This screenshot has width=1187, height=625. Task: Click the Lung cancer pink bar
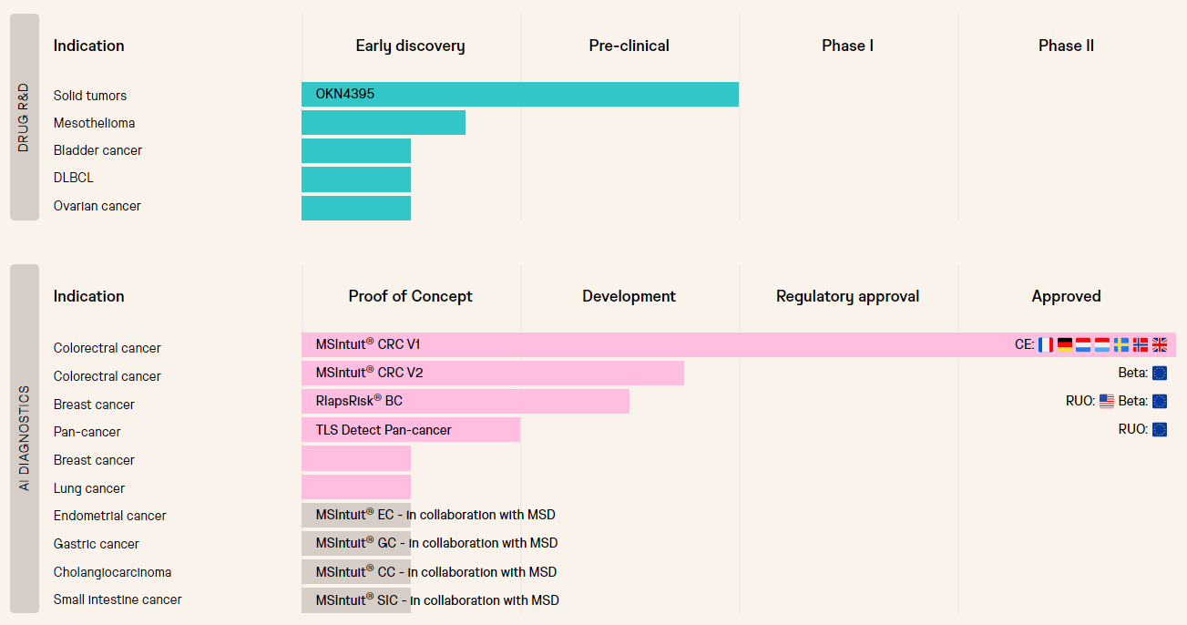point(356,487)
